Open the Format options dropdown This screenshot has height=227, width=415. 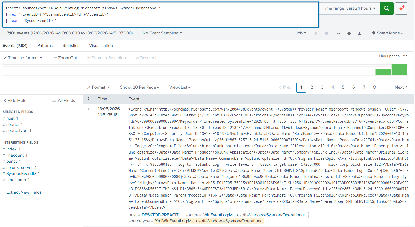[x=99, y=87]
